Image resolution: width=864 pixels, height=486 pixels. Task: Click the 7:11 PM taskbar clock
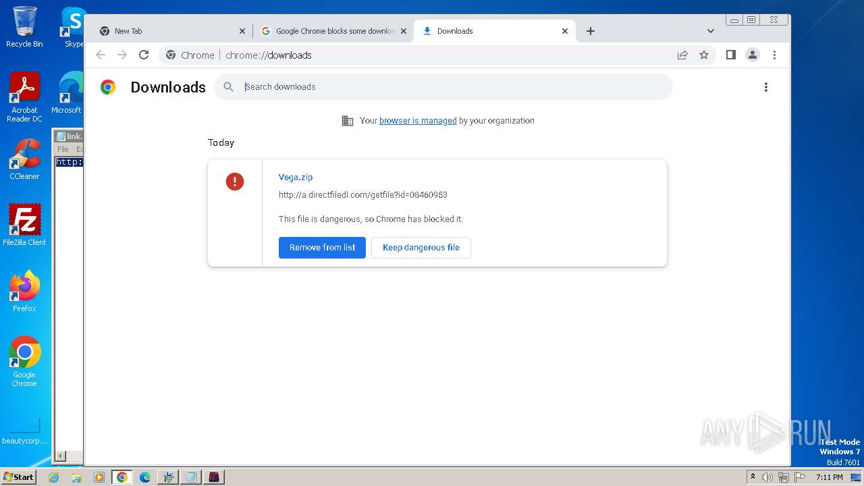point(829,477)
